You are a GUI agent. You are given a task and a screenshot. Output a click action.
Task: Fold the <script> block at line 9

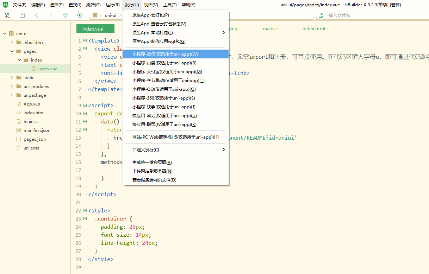[85, 106]
